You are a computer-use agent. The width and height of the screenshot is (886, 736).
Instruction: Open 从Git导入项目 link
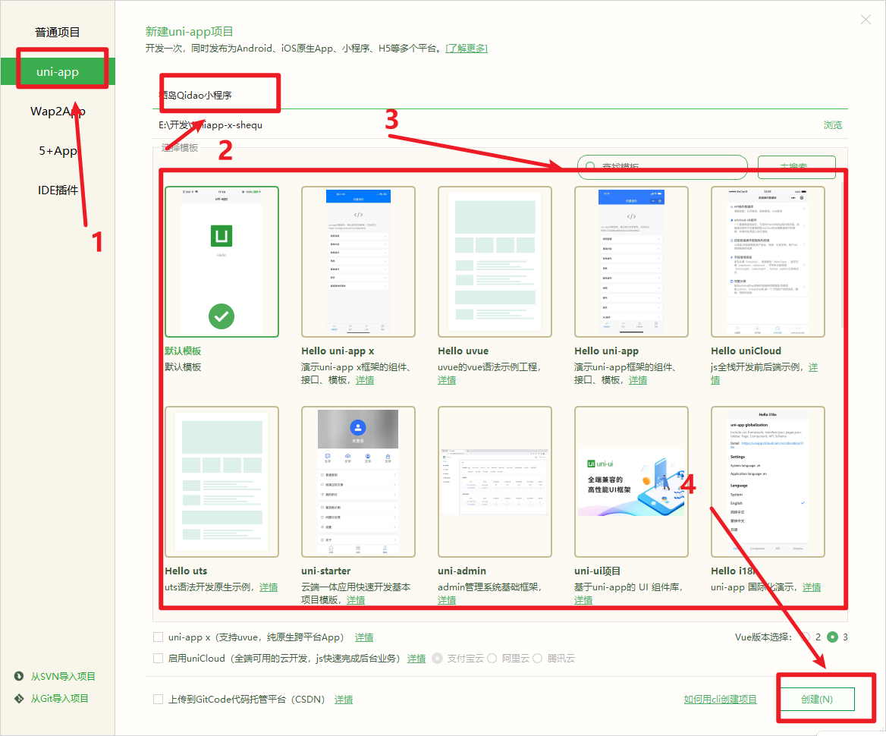click(59, 698)
